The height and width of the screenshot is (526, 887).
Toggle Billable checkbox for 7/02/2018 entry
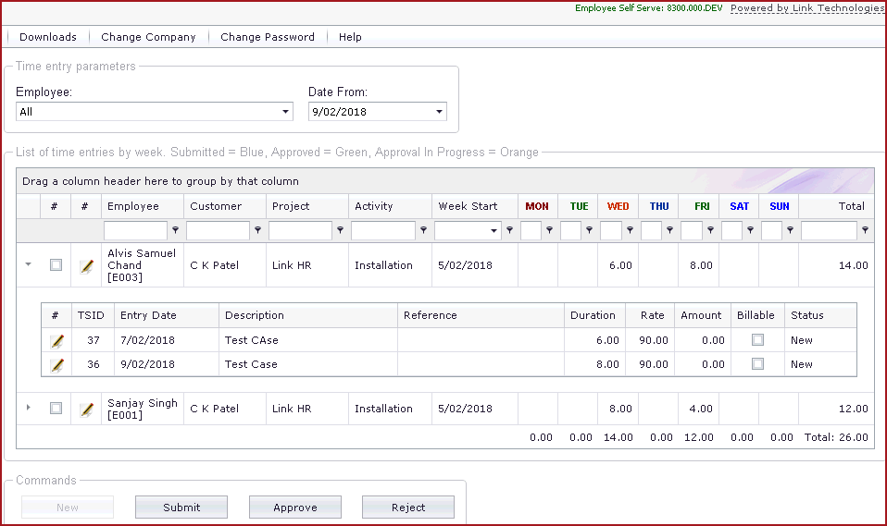757,340
